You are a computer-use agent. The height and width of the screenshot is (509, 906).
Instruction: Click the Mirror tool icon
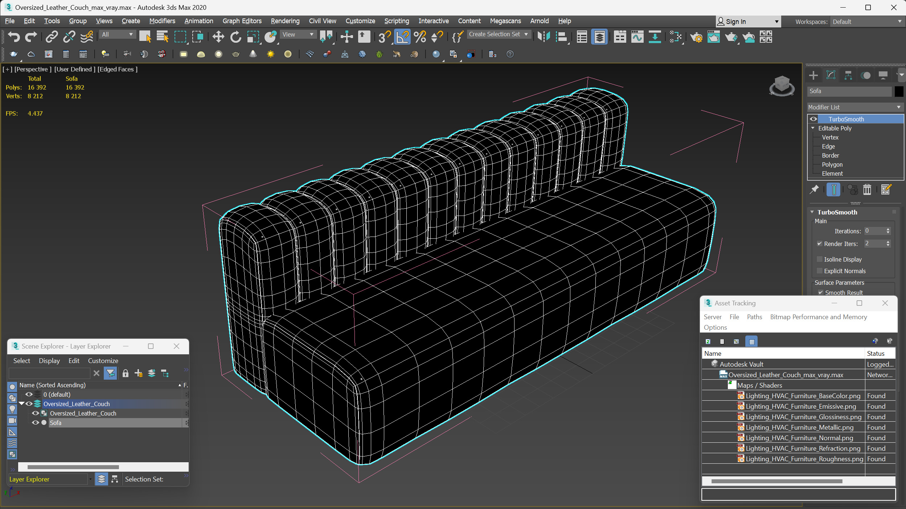click(x=544, y=37)
